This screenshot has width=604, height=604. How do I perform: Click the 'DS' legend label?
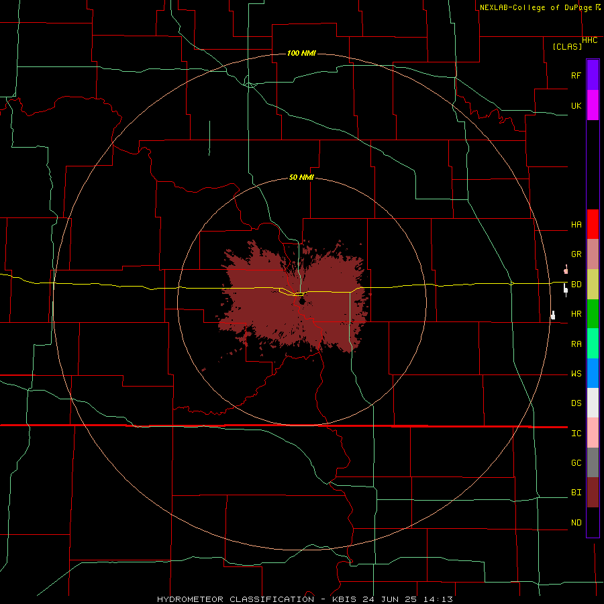pyautogui.click(x=576, y=403)
